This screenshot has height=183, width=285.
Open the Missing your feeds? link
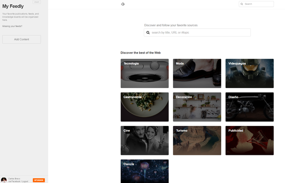(12, 26)
